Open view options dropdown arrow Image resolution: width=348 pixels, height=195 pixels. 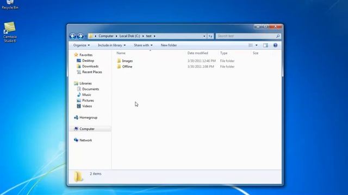point(256,45)
